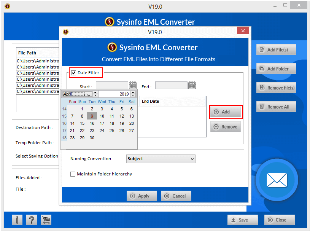Decrease month with the down spinner arrow
The height and width of the screenshot is (231, 310).
(x=95, y=96)
